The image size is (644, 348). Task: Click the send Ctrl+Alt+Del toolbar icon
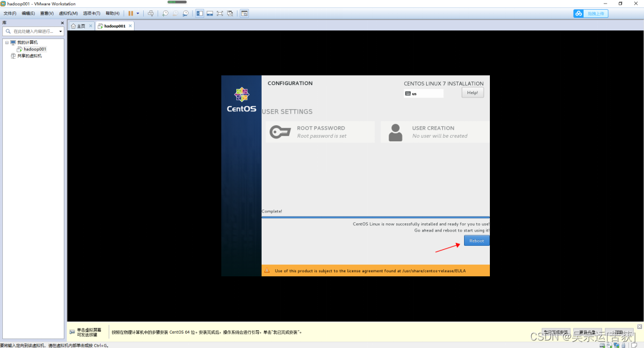(x=151, y=14)
